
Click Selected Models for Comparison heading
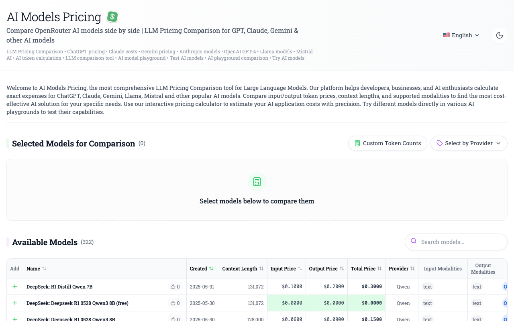coord(73,144)
